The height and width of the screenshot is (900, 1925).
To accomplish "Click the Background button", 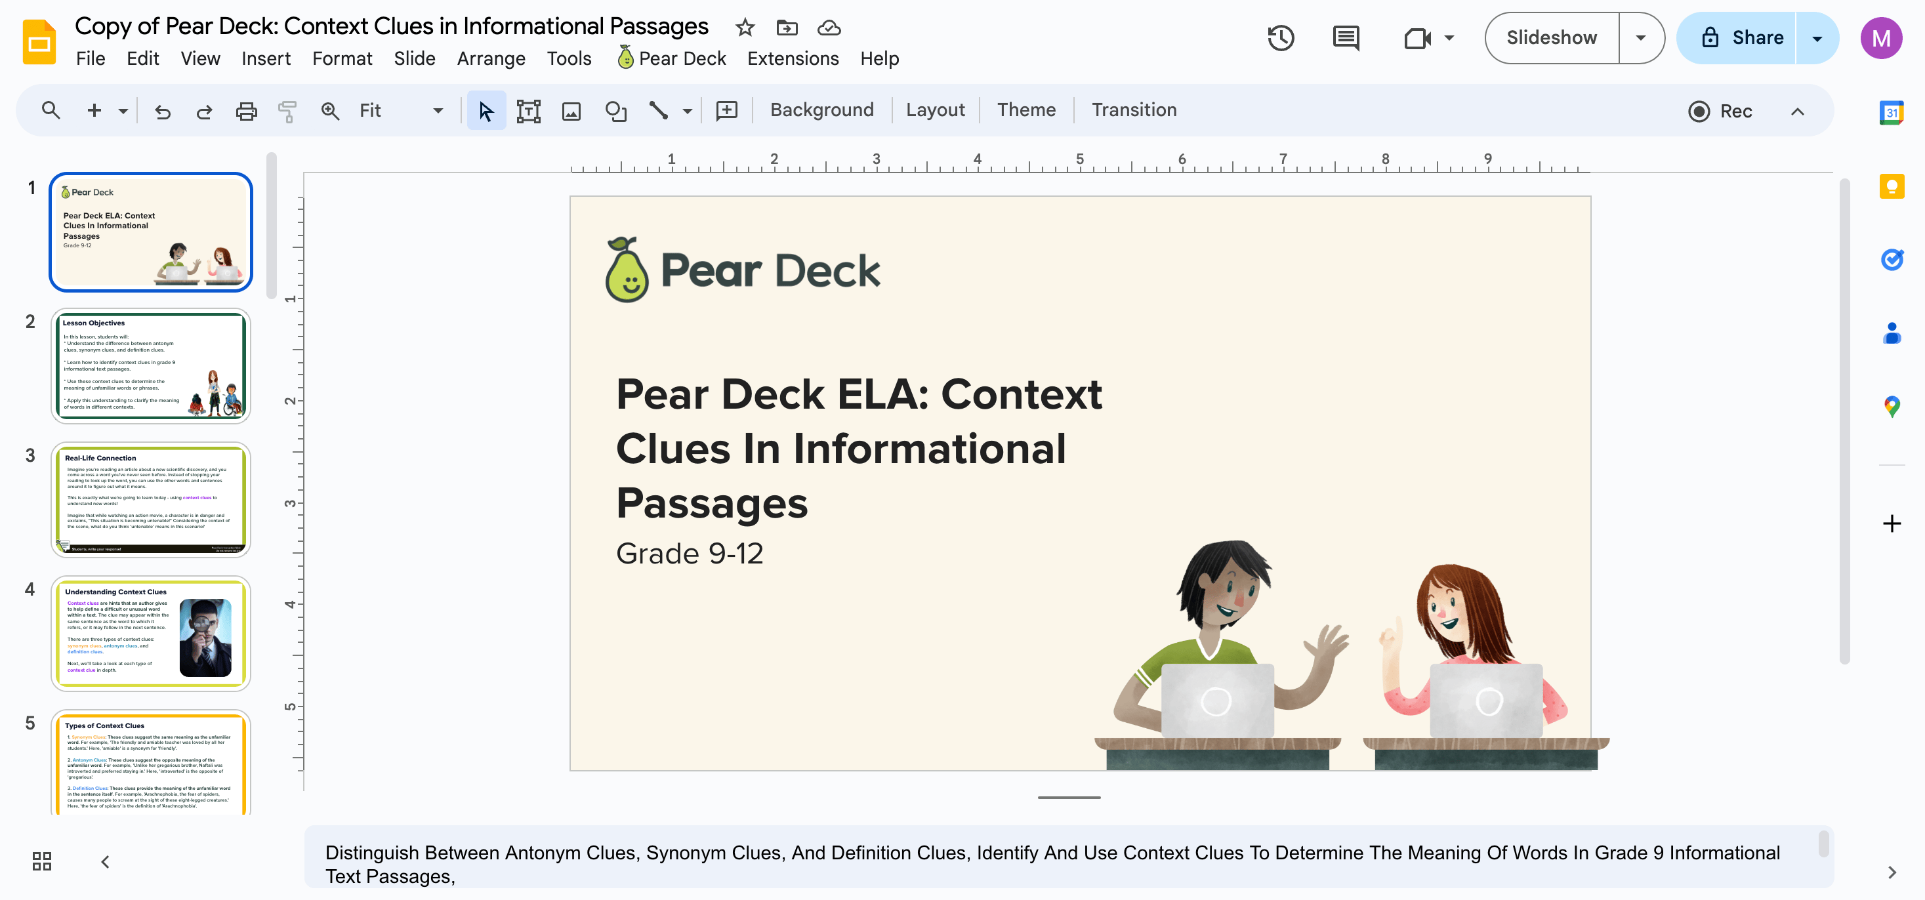I will click(821, 110).
